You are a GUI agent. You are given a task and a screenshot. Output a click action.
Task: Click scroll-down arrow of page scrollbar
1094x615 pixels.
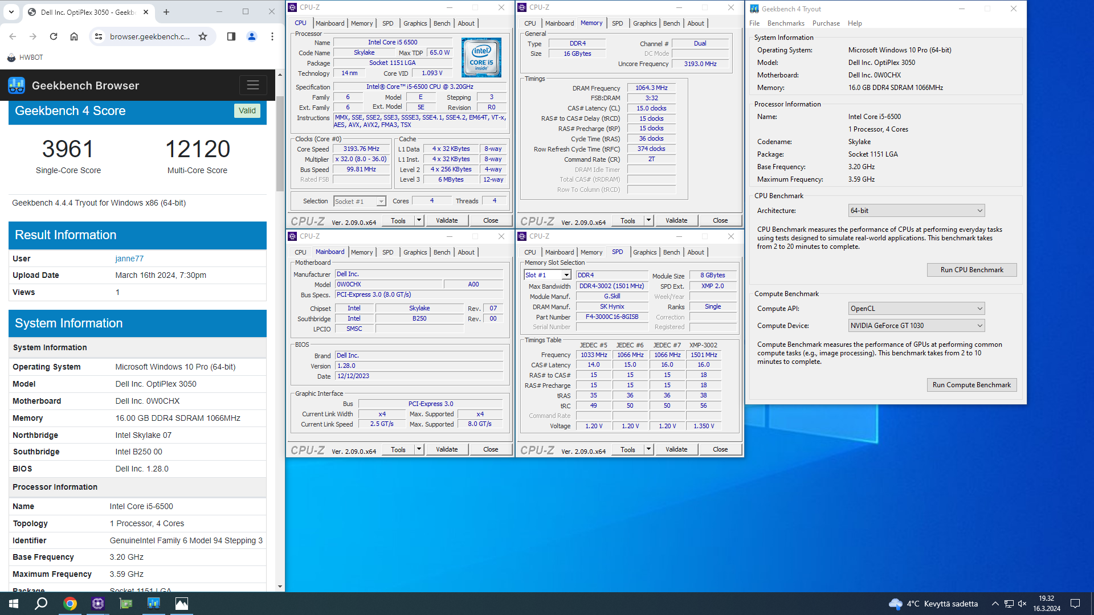(x=280, y=587)
